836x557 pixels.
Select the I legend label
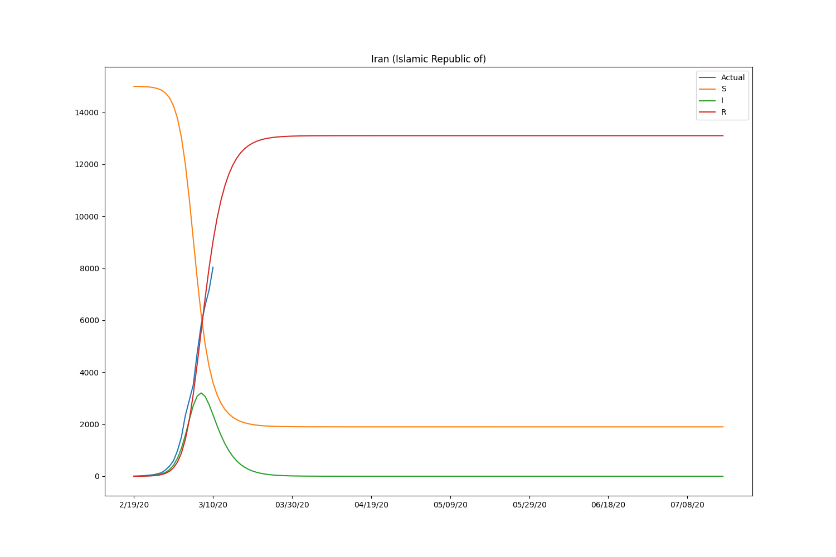coord(722,101)
